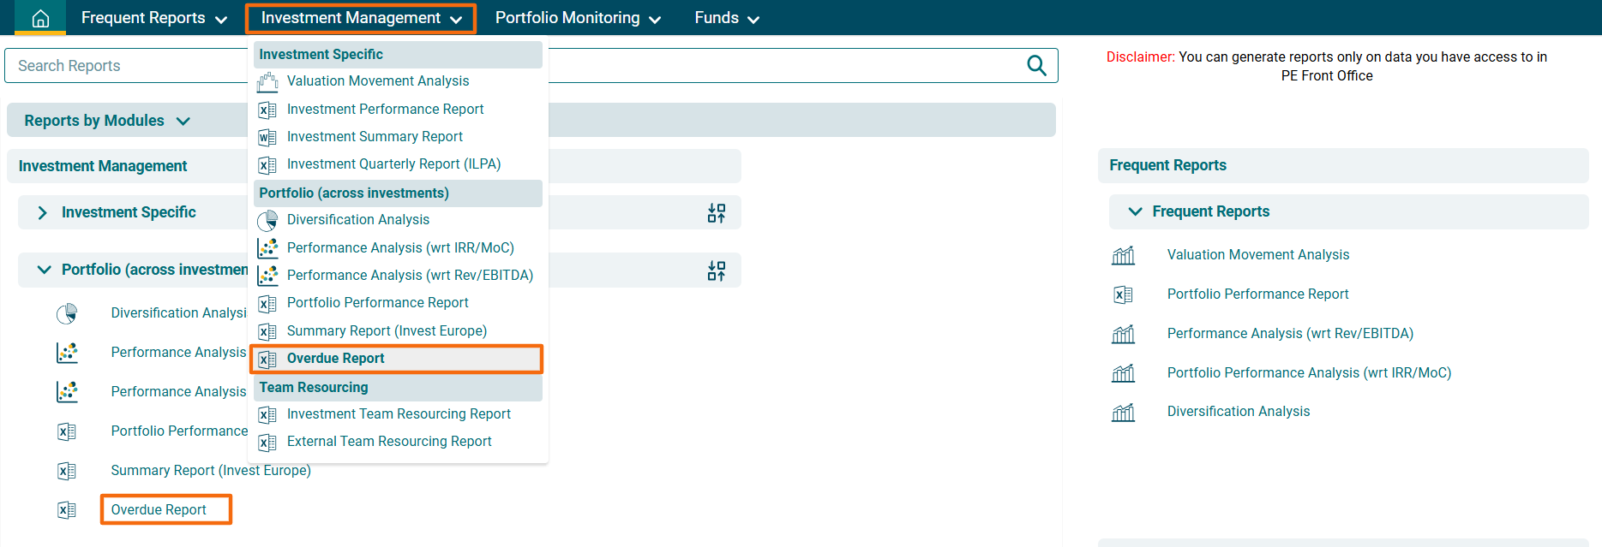This screenshot has height=547, width=1602.
Task: Click sort icon in Portfolio across investments row
Action: click(x=716, y=271)
